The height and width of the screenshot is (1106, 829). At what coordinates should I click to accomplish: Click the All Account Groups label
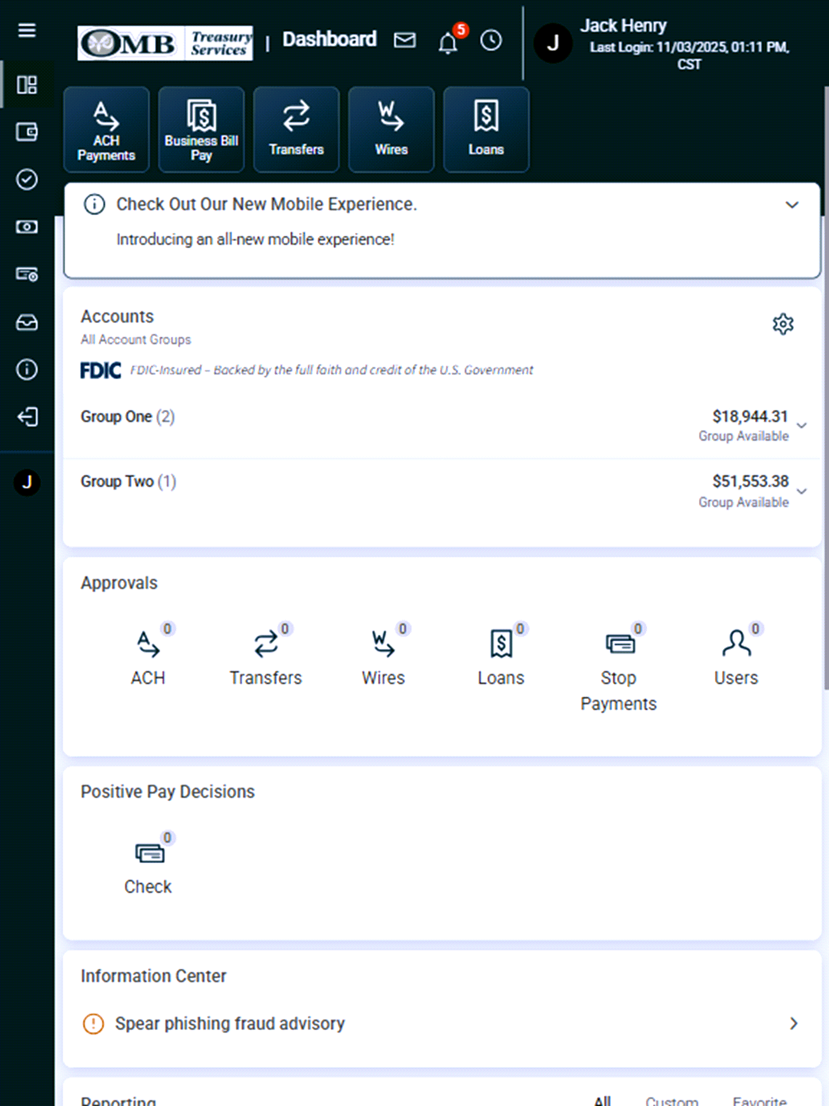[x=136, y=340]
